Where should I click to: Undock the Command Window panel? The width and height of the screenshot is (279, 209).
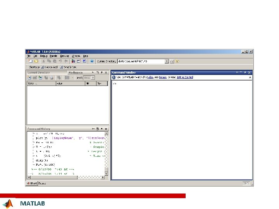[245, 72]
